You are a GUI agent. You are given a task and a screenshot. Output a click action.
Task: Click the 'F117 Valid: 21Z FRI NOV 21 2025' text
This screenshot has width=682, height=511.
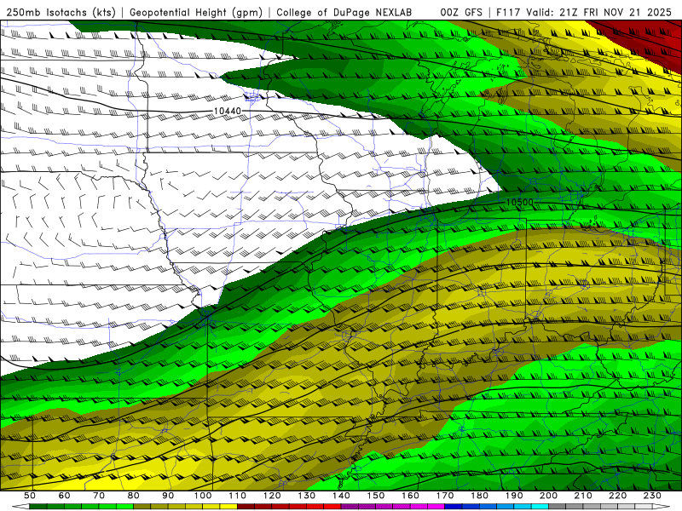pyautogui.click(x=584, y=12)
